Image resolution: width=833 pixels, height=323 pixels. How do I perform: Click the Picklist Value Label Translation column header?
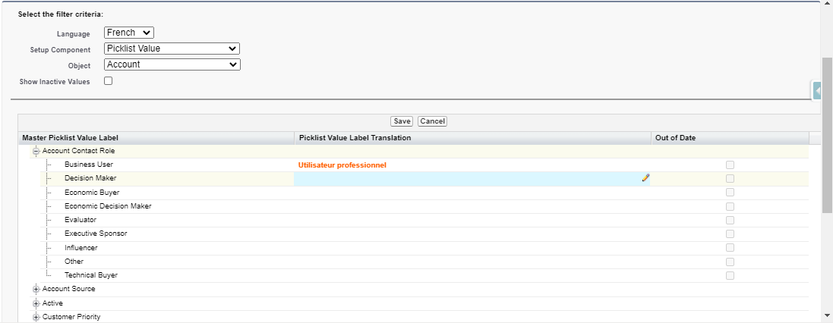[355, 138]
